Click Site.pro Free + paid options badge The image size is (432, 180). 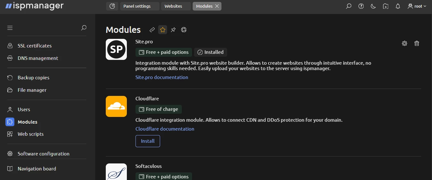point(164,52)
